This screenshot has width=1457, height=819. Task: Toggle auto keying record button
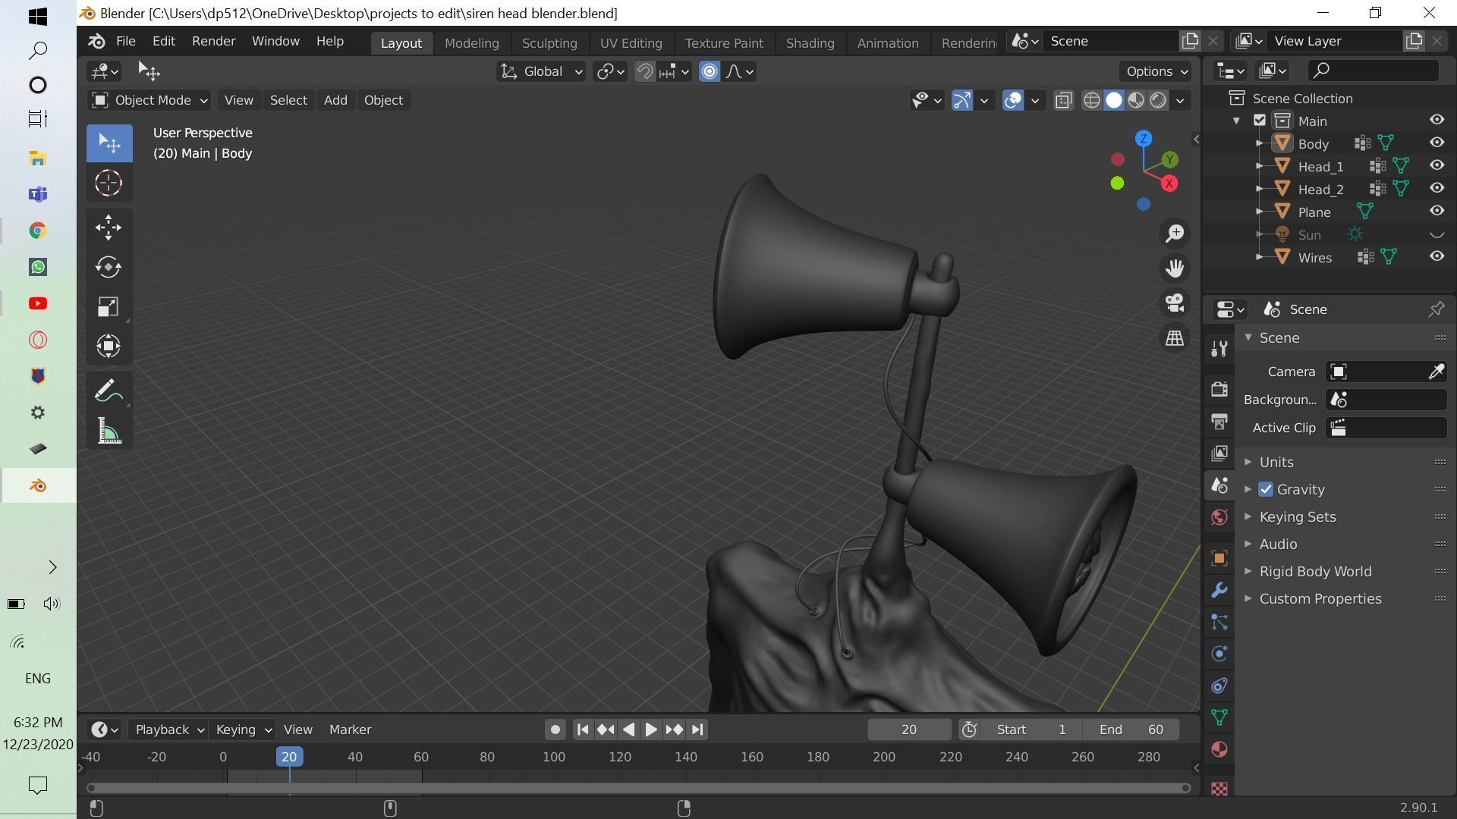[x=555, y=730]
